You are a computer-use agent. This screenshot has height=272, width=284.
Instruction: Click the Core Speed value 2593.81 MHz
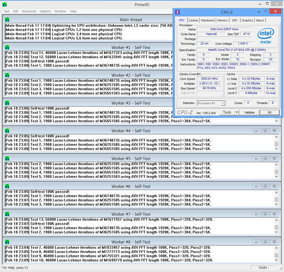pos(209,79)
